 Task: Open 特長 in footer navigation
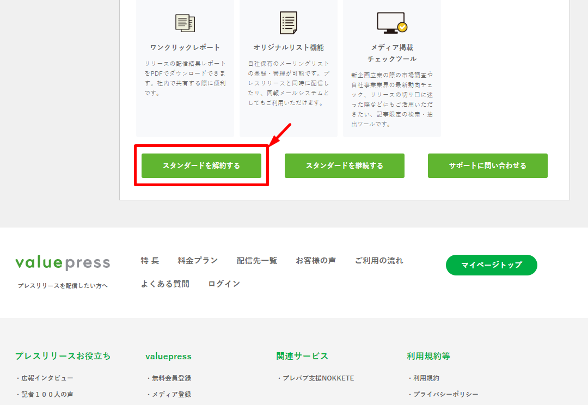tap(150, 261)
